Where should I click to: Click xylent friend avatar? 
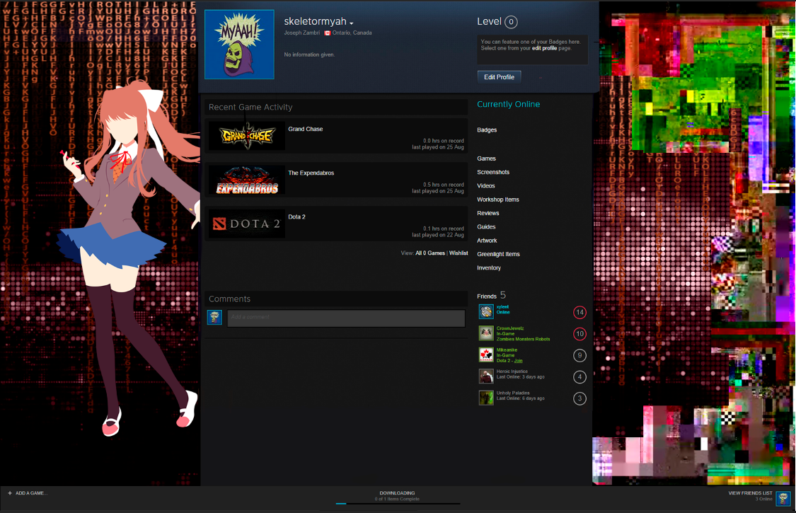[486, 311]
